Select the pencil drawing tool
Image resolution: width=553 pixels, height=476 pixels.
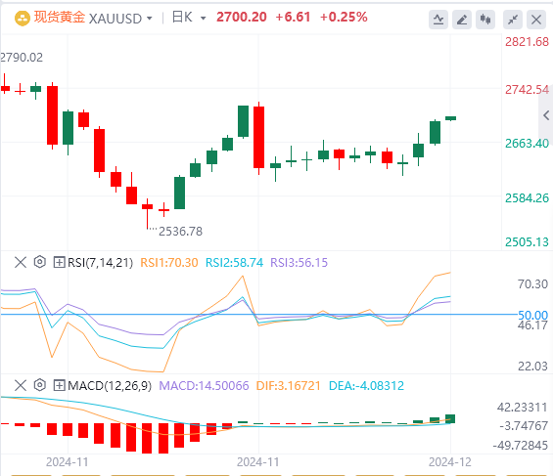pos(462,19)
